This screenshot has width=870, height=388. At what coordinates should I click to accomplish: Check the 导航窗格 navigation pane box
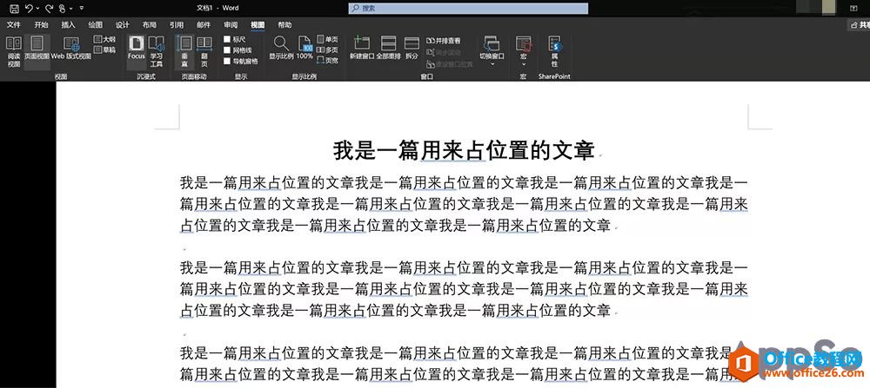(228, 62)
